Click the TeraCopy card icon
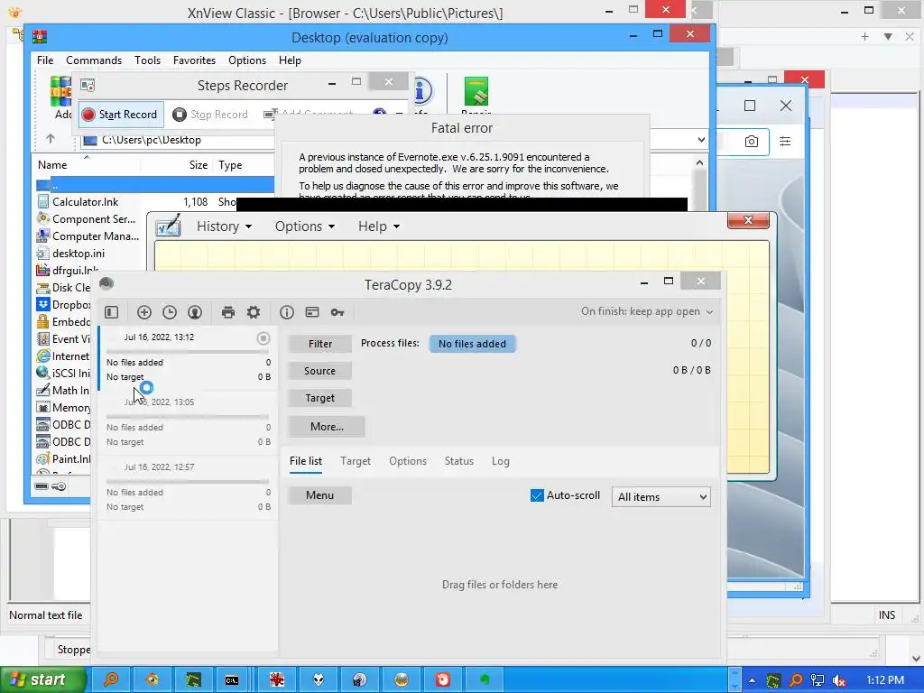The width and height of the screenshot is (924, 693). click(312, 312)
